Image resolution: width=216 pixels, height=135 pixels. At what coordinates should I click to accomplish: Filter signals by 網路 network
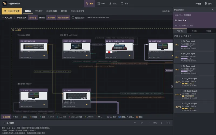(x=43, y=117)
